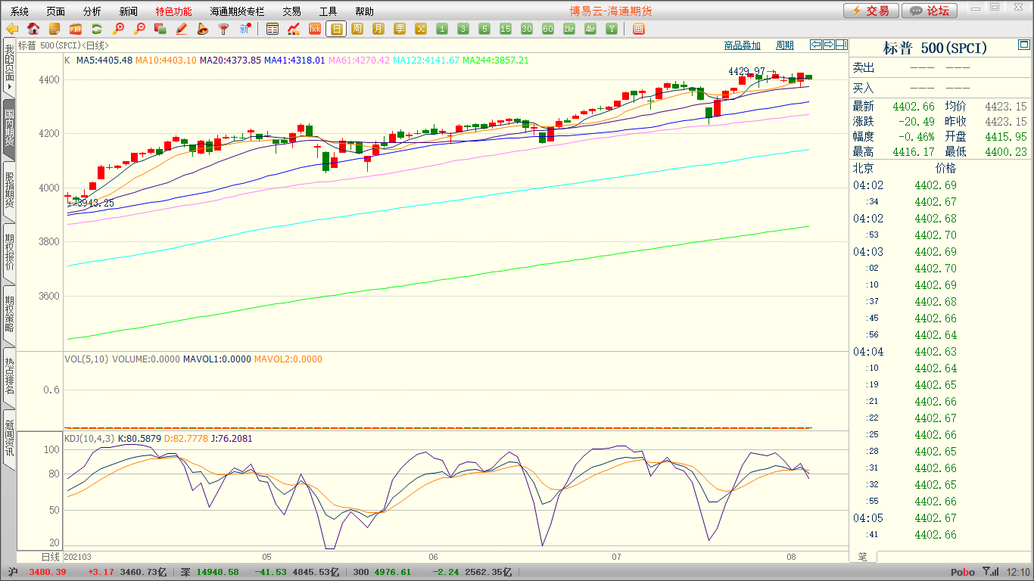
Task: Click the zoom out magnifier icon
Action: 139,29
